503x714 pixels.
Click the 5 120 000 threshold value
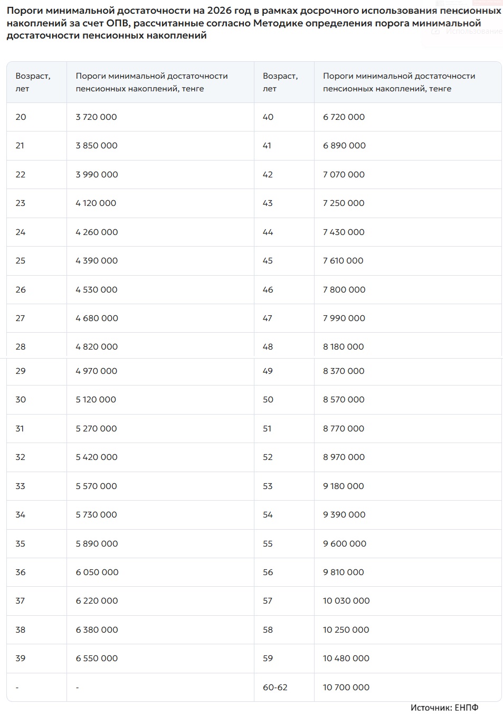click(x=96, y=400)
